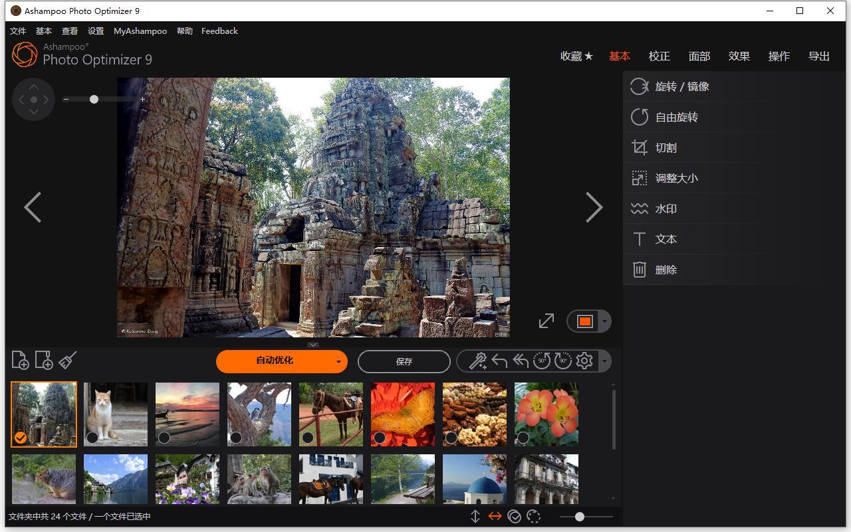Expand the toolbar dropdown right of gear icon
851x532 pixels.
pos(604,361)
